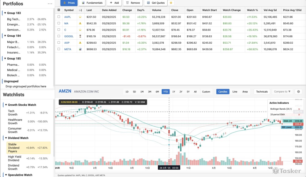The image size is (306, 177).
Task: Remove the 20-period EMA indicator
Action: click(x=299, y=114)
